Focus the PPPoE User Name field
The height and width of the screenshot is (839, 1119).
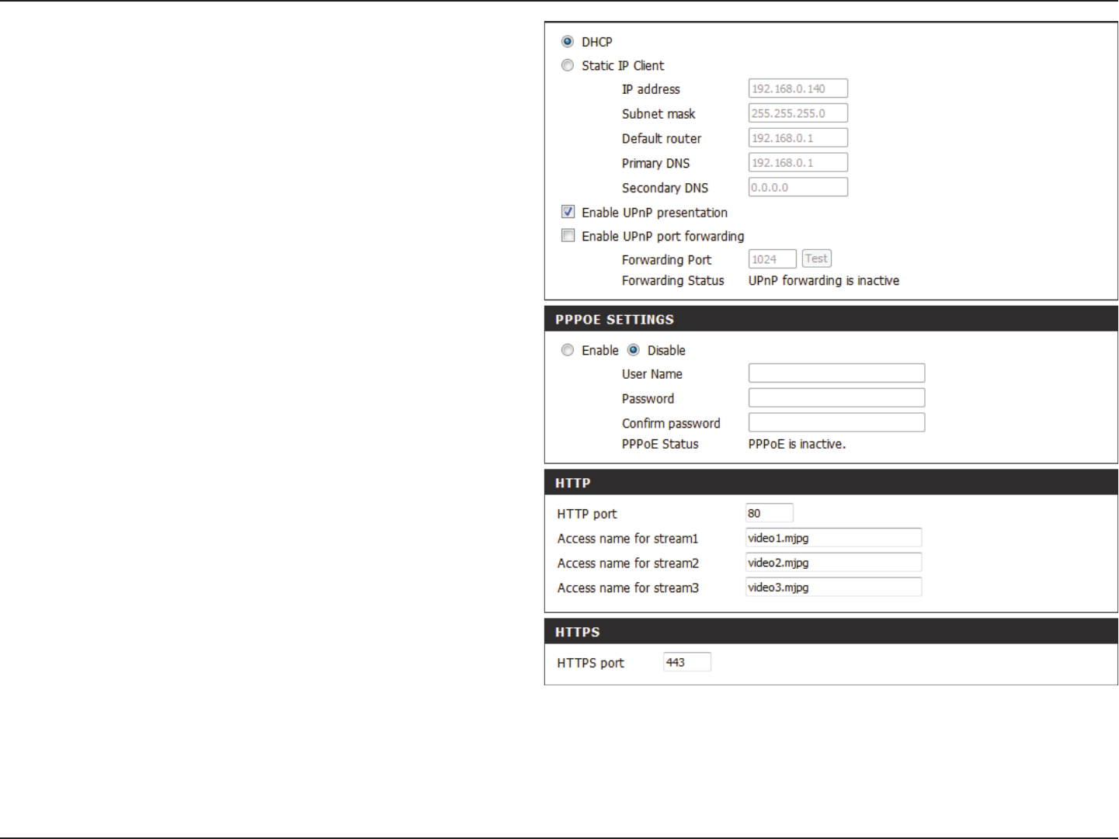(x=837, y=373)
